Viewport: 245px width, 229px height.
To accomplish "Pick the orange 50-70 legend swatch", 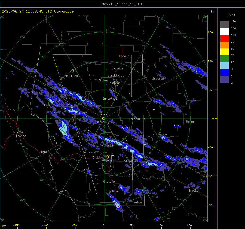I will (224, 45).
